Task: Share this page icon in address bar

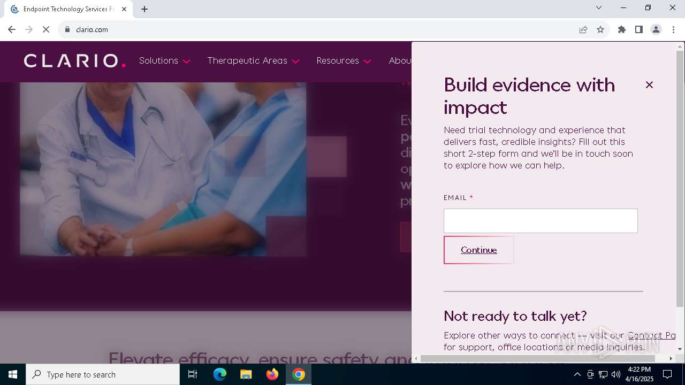Action: click(583, 29)
